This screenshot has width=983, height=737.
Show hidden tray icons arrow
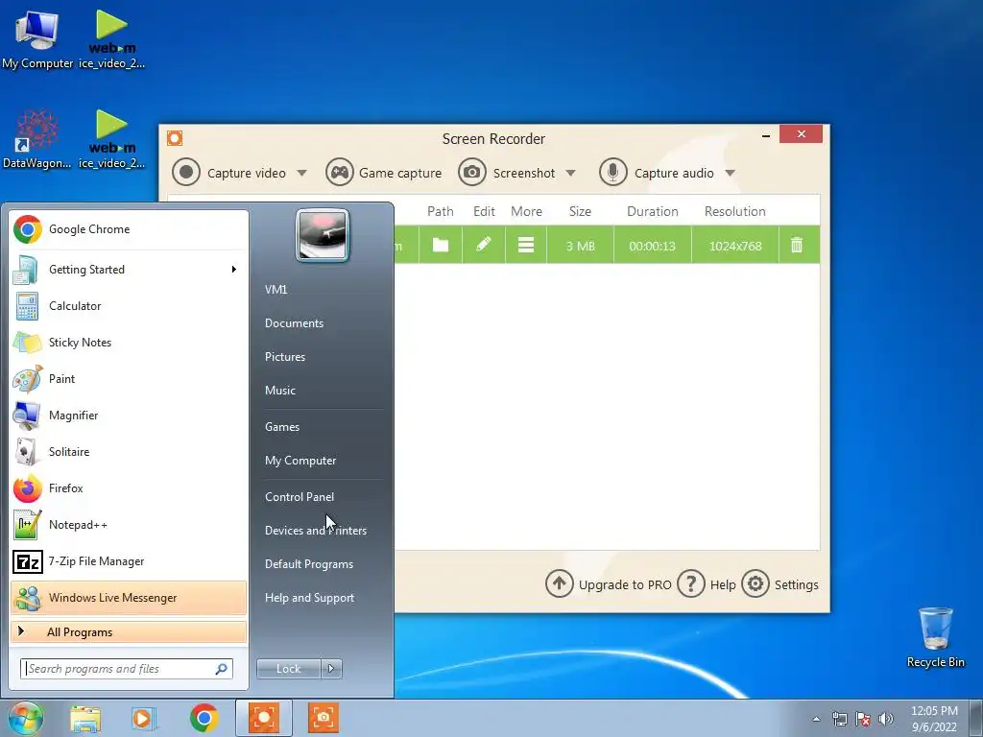tap(816, 719)
